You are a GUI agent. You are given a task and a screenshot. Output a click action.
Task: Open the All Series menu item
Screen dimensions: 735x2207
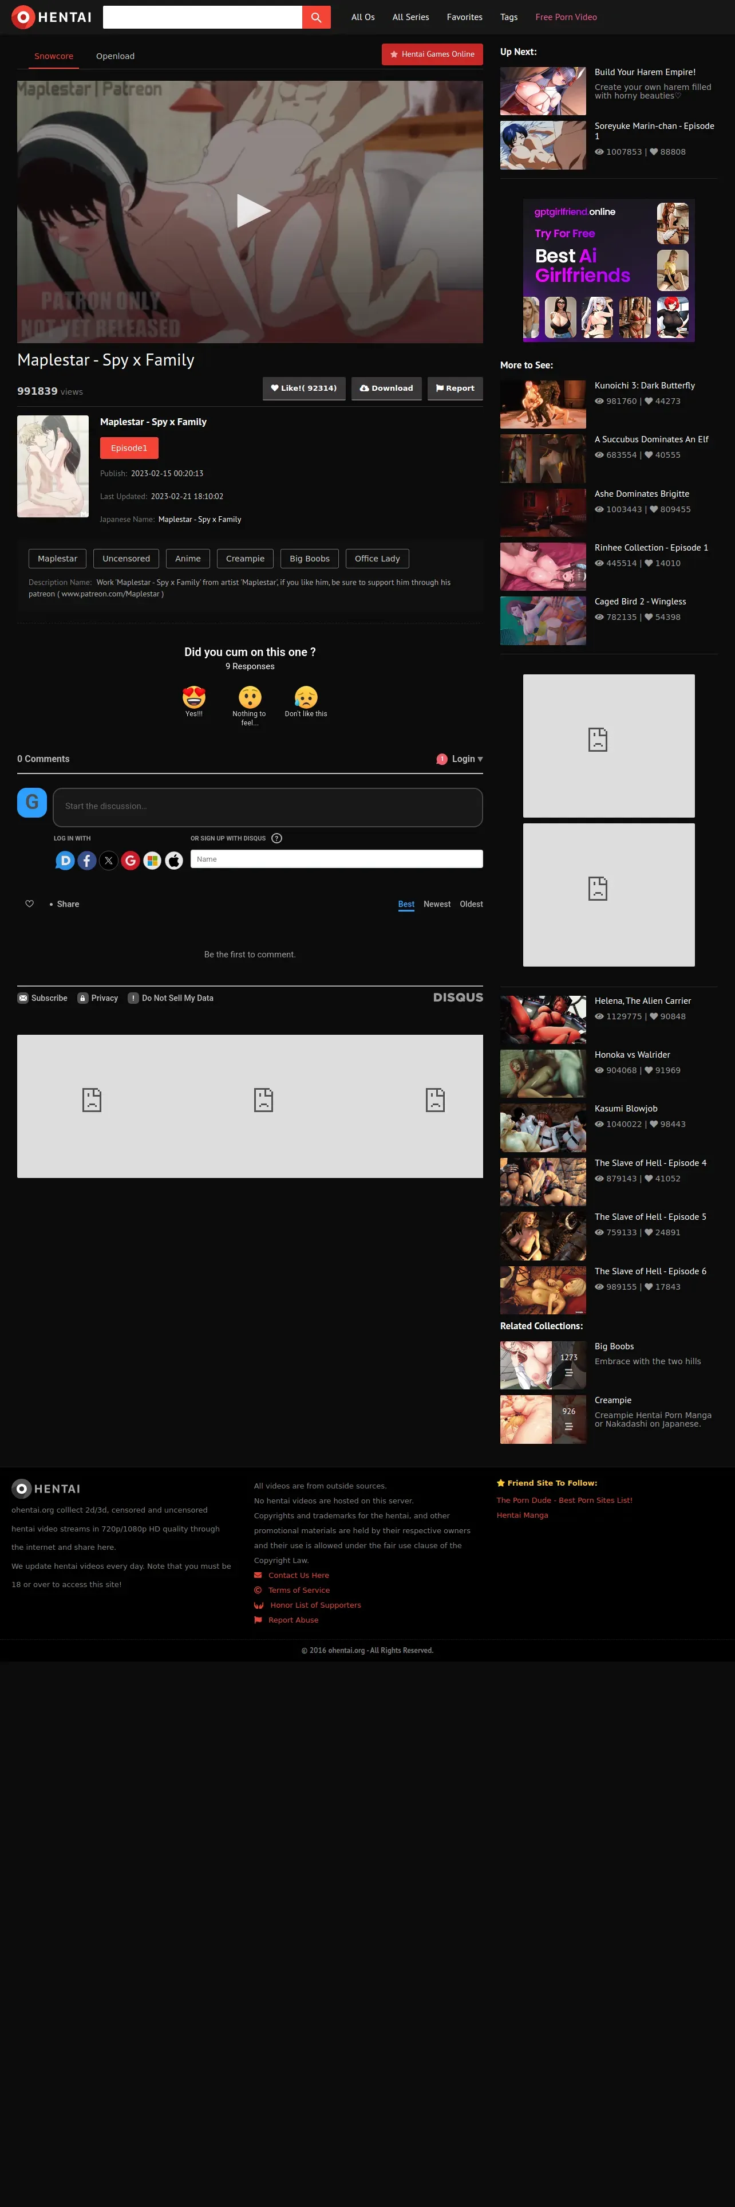(x=410, y=17)
